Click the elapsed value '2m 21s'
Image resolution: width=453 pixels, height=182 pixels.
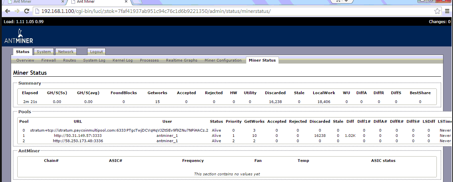coord(30,102)
